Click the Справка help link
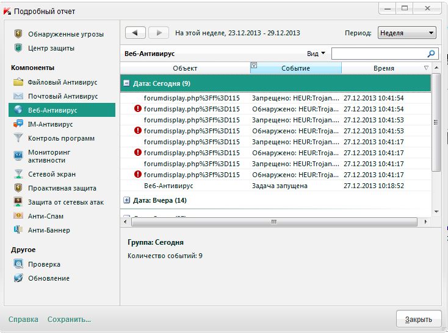Image resolution: width=448 pixels, height=333 pixels. tap(23, 320)
